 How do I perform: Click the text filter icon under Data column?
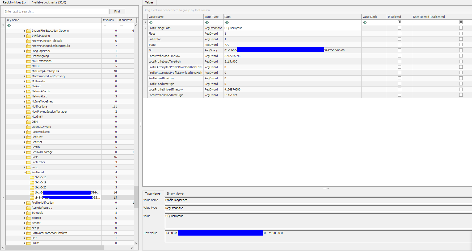[x=227, y=22]
